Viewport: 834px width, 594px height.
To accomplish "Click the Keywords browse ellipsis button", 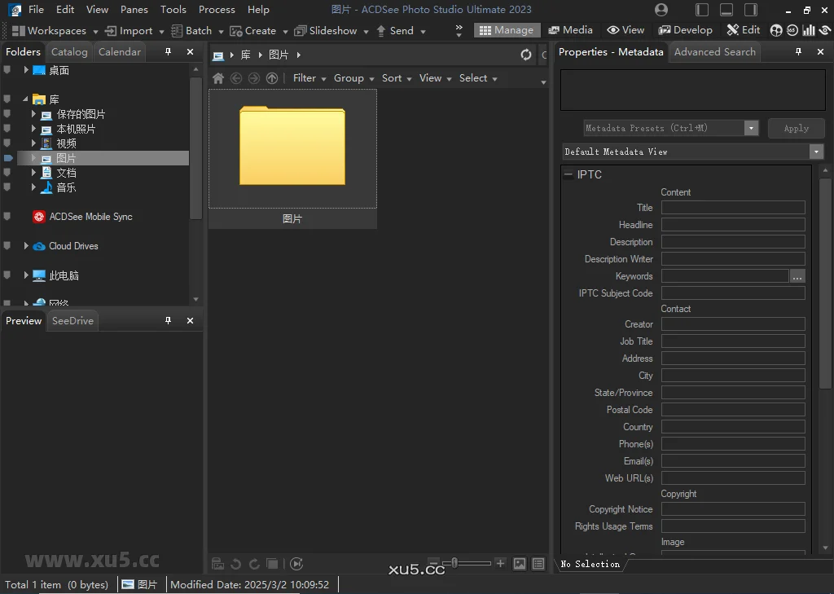I will coord(797,276).
